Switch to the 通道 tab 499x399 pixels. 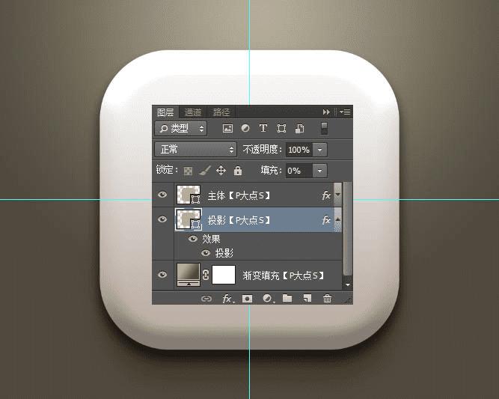point(193,112)
